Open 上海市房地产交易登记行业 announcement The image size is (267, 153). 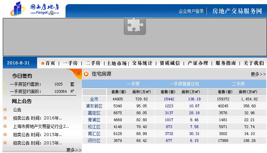(x=41, y=126)
